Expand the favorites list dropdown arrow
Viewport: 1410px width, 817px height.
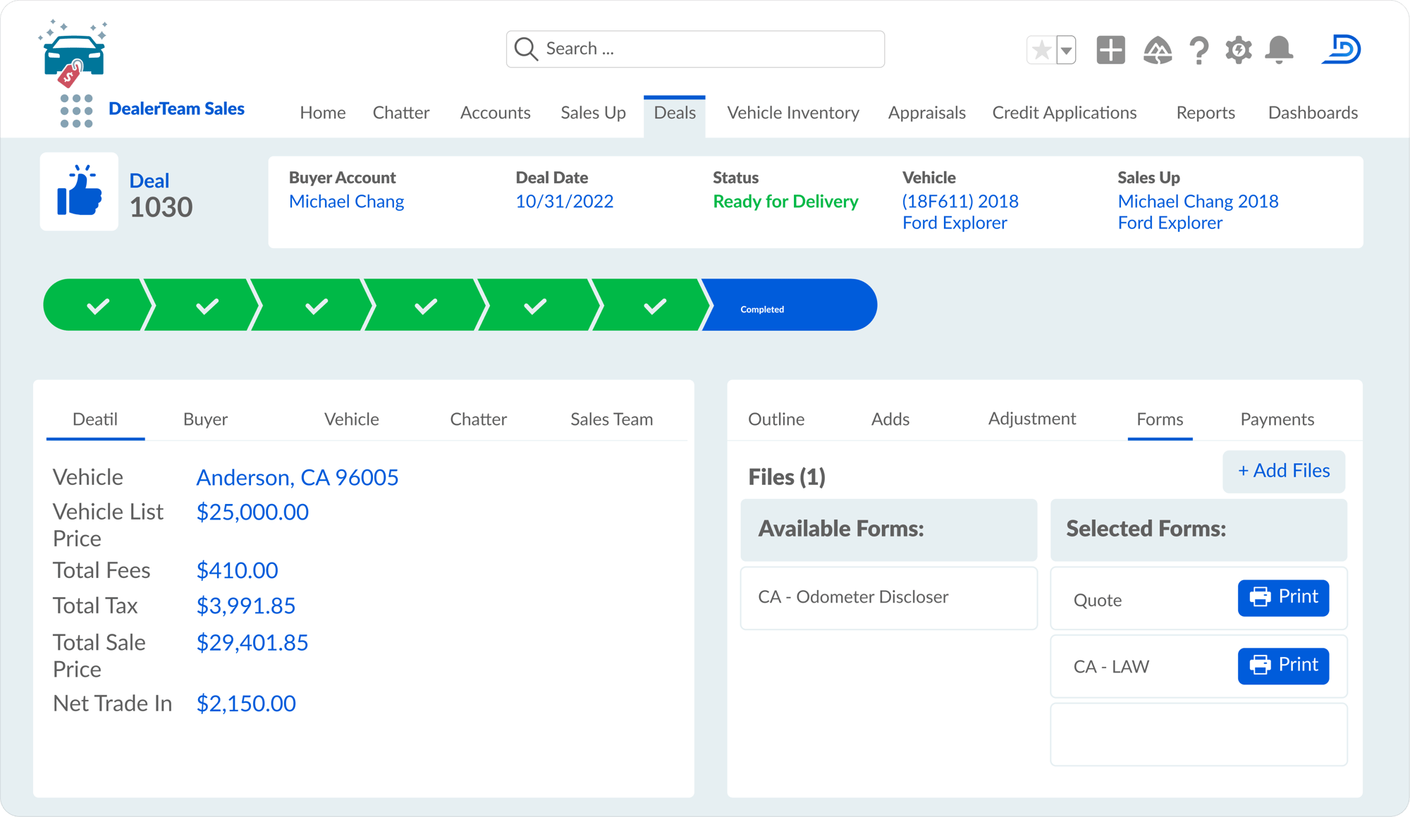(x=1066, y=50)
